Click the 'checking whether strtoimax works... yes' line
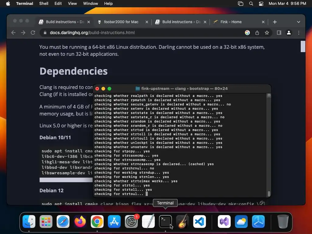 click(136, 181)
